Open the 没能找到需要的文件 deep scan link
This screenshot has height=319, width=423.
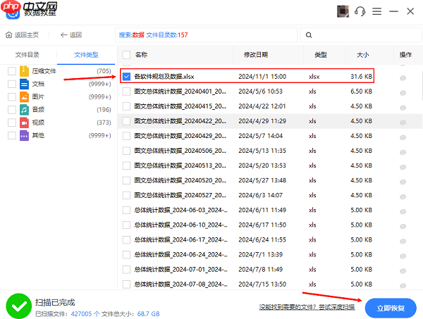307,307
